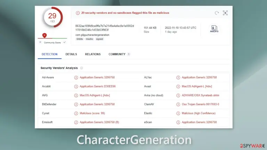Switch to the DETAILS tab
Viewport: 267px width, 150px height.
[x=71, y=54]
